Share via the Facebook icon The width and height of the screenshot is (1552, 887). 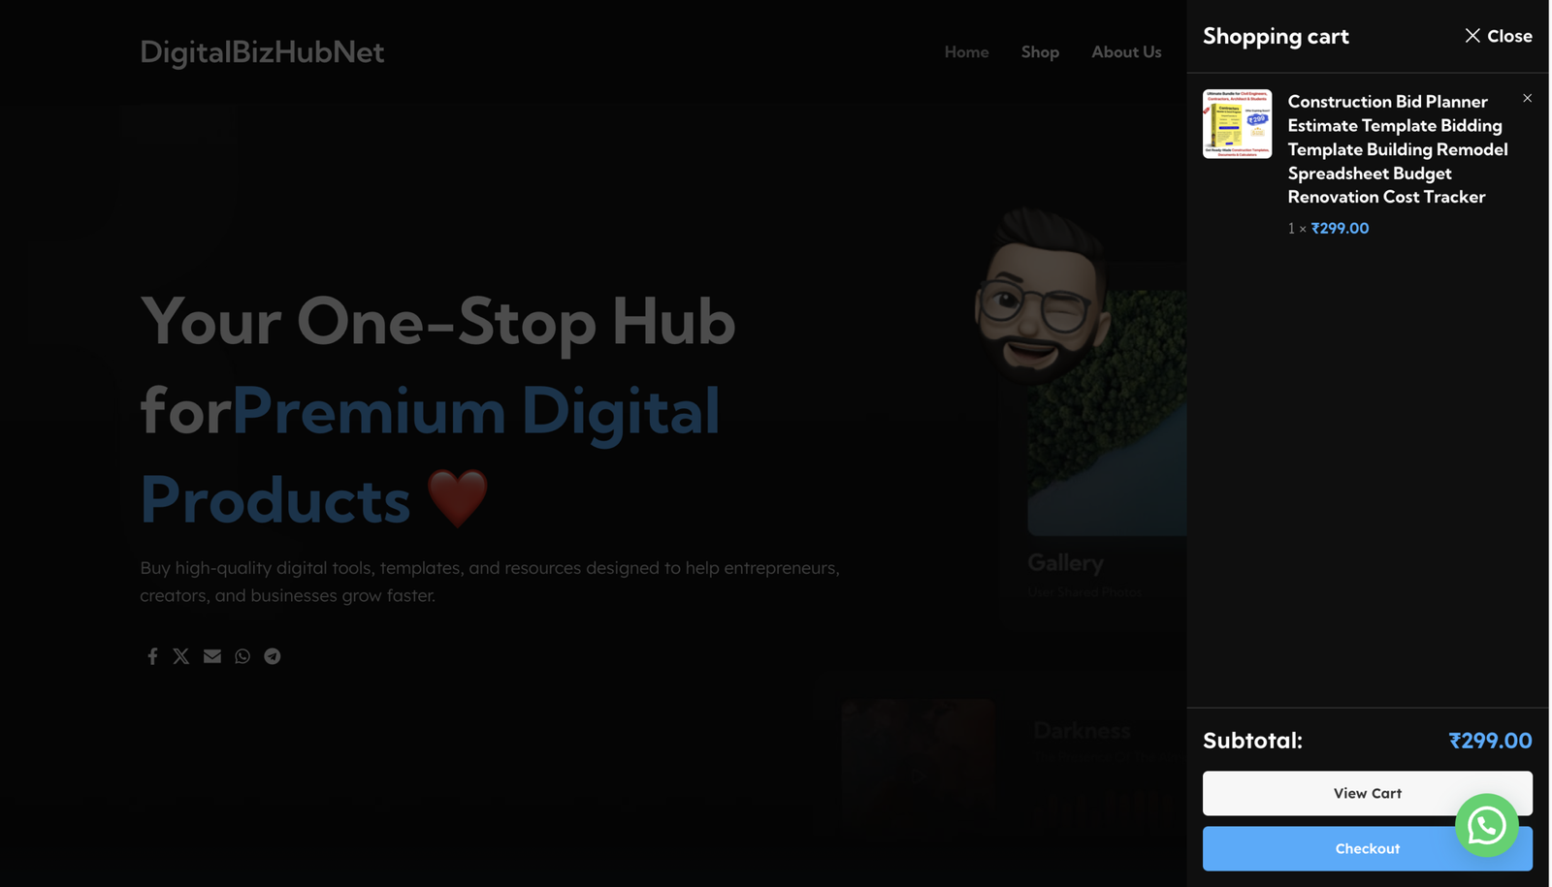pos(152,656)
